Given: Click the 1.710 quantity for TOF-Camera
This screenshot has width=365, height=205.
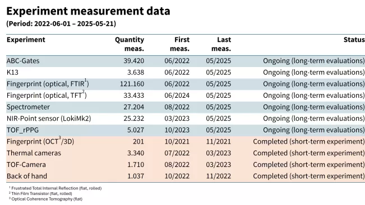Looking at the screenshot, I should (x=136, y=165).
